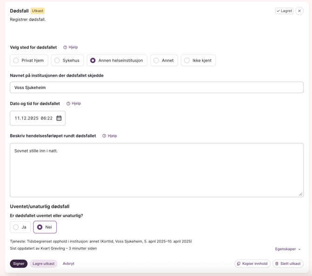Open the calendar date picker icon
This screenshot has height=276, width=312.
(x=59, y=118)
